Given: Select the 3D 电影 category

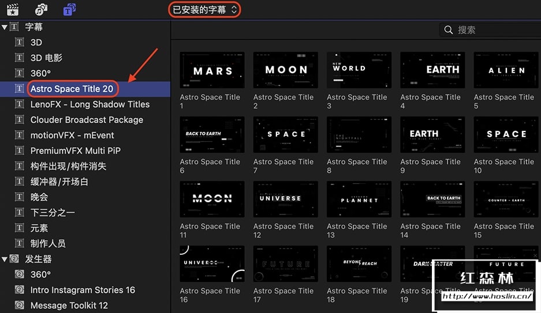Looking at the screenshot, I should pyautogui.click(x=46, y=58).
